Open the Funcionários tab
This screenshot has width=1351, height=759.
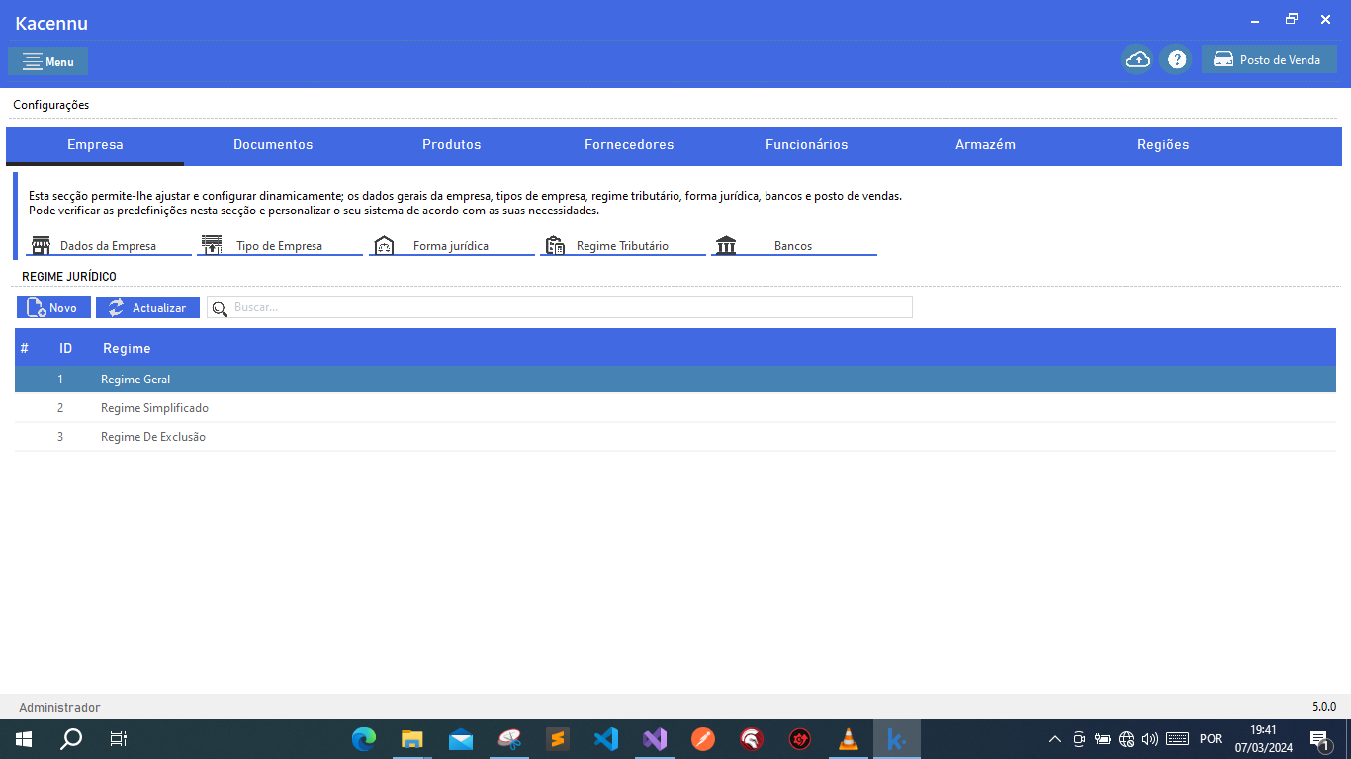807,145
